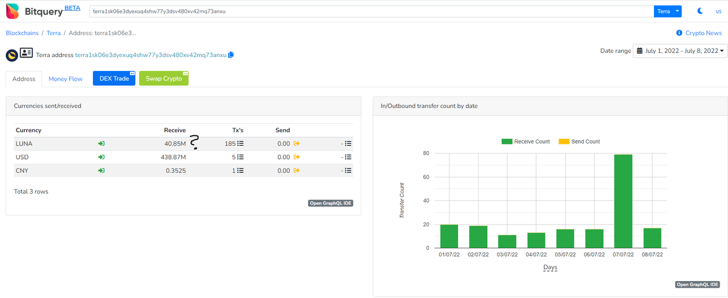The width and height of the screenshot is (728, 298).
Task: Open USD received transactions list icon
Action: [240, 157]
